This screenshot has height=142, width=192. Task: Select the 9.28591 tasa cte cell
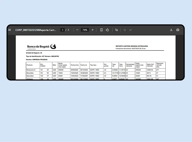coord(115,76)
